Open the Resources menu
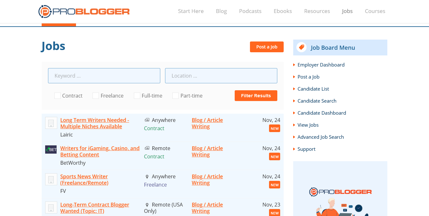Image resolution: width=429 pixels, height=216 pixels. pos(317,11)
